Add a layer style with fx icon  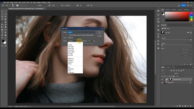[177, 106]
